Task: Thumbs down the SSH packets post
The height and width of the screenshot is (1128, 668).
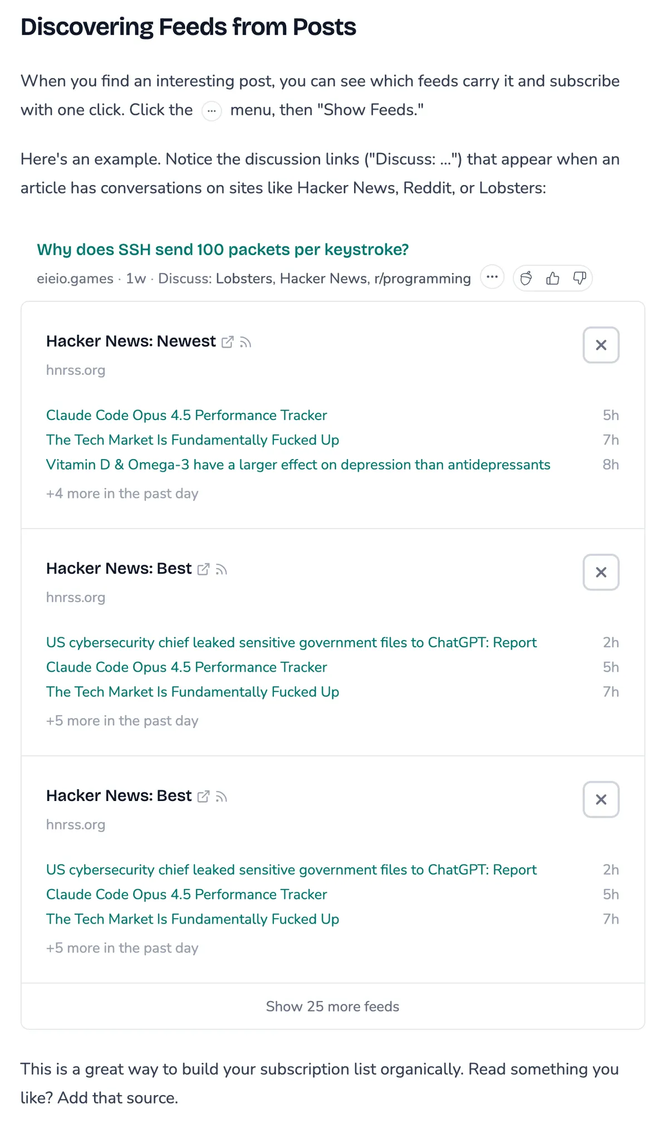Action: point(579,278)
